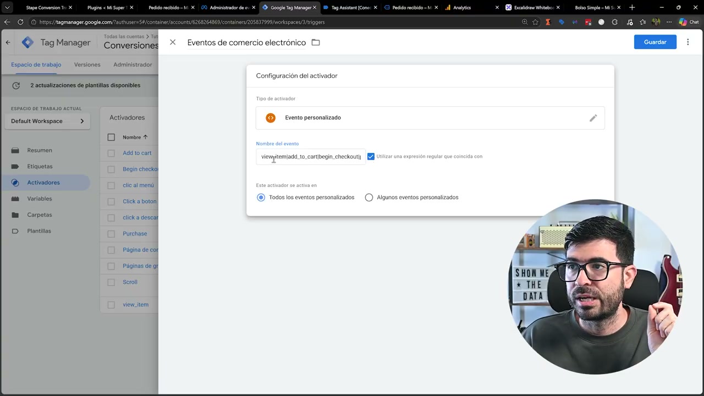704x396 pixels.
Task: Select Algunos eventos personalizados
Action: coord(369,197)
